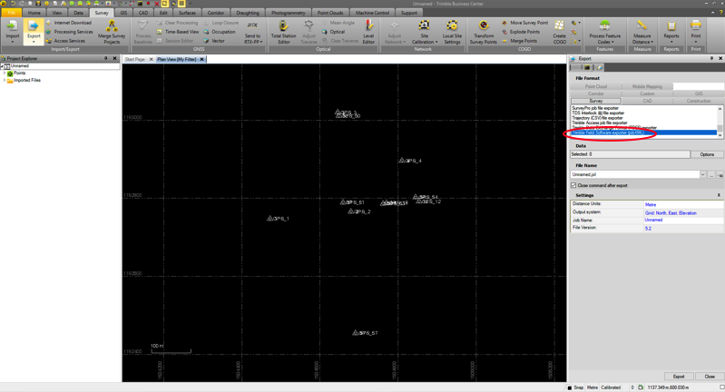Image resolution: width=725 pixels, height=392 pixels.
Task: Select the Construction file format tab
Action: 698,101
